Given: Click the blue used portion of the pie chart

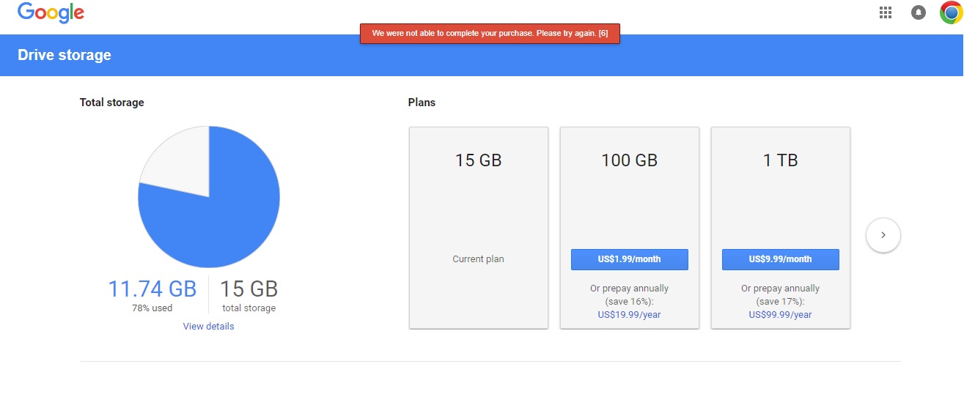Looking at the screenshot, I should 220,220.
